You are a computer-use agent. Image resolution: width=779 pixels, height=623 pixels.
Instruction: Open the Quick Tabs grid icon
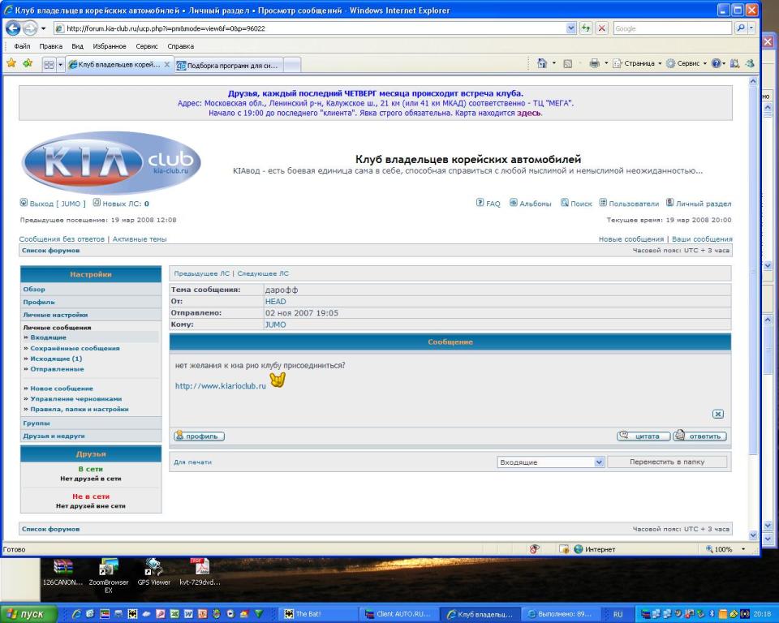tap(49, 65)
